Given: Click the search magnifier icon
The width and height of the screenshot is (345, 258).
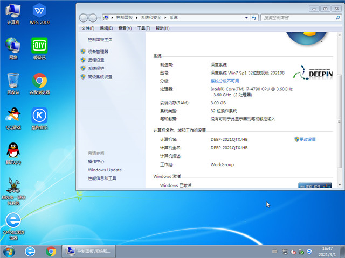Looking at the screenshot, I should (x=338, y=18).
